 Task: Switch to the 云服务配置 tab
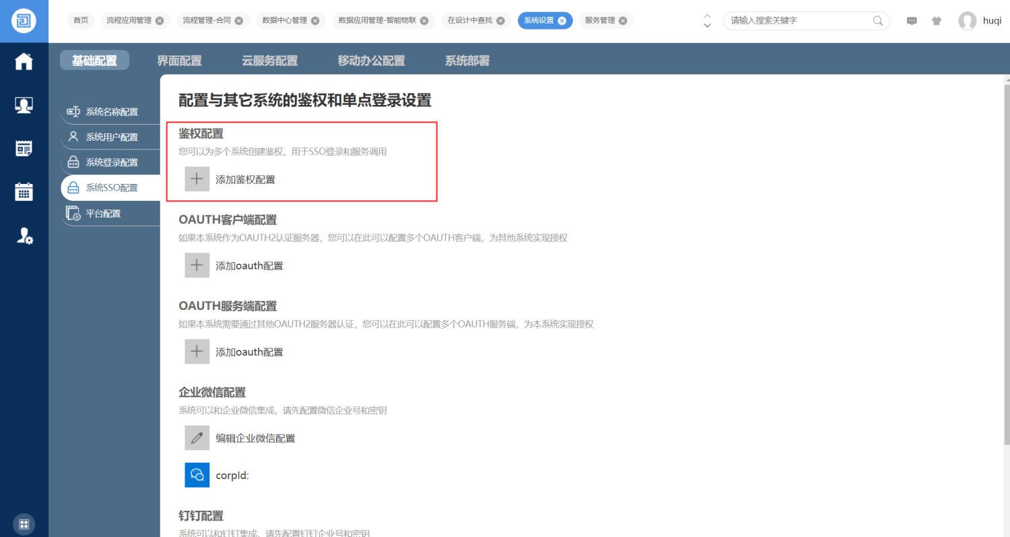(x=269, y=61)
